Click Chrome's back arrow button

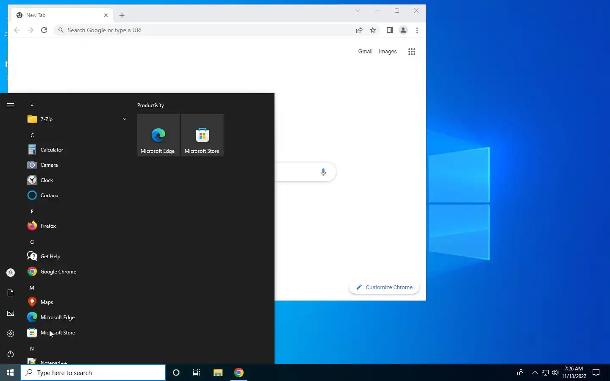click(x=17, y=30)
